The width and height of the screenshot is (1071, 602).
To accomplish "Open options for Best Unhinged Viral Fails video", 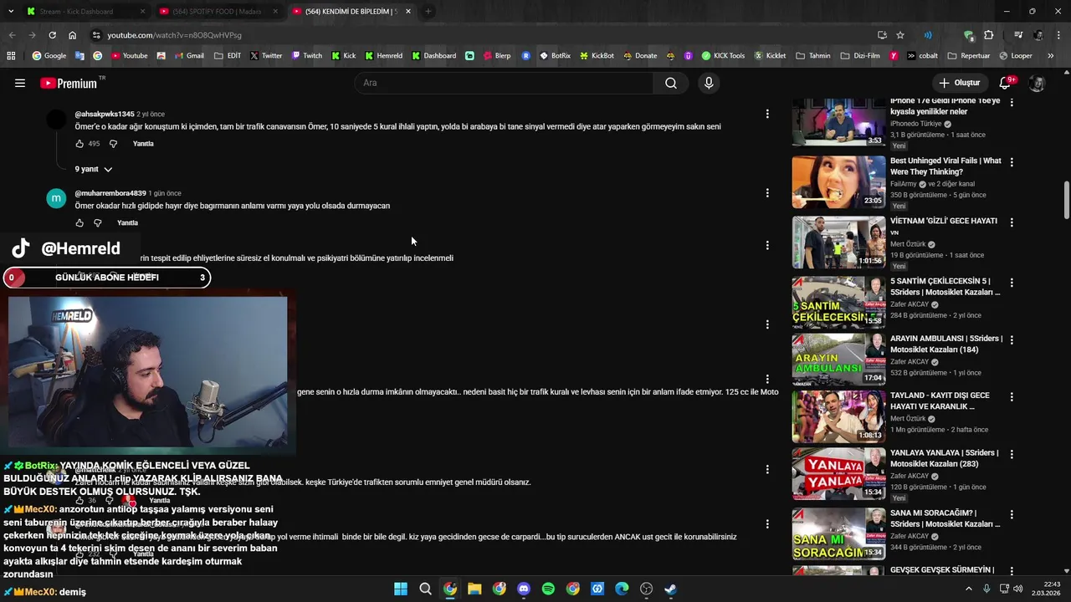I will pyautogui.click(x=1012, y=162).
